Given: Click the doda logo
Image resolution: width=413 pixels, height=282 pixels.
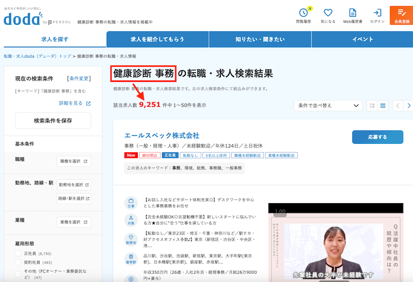Looking at the screenshot, I should pyautogui.click(x=22, y=19).
